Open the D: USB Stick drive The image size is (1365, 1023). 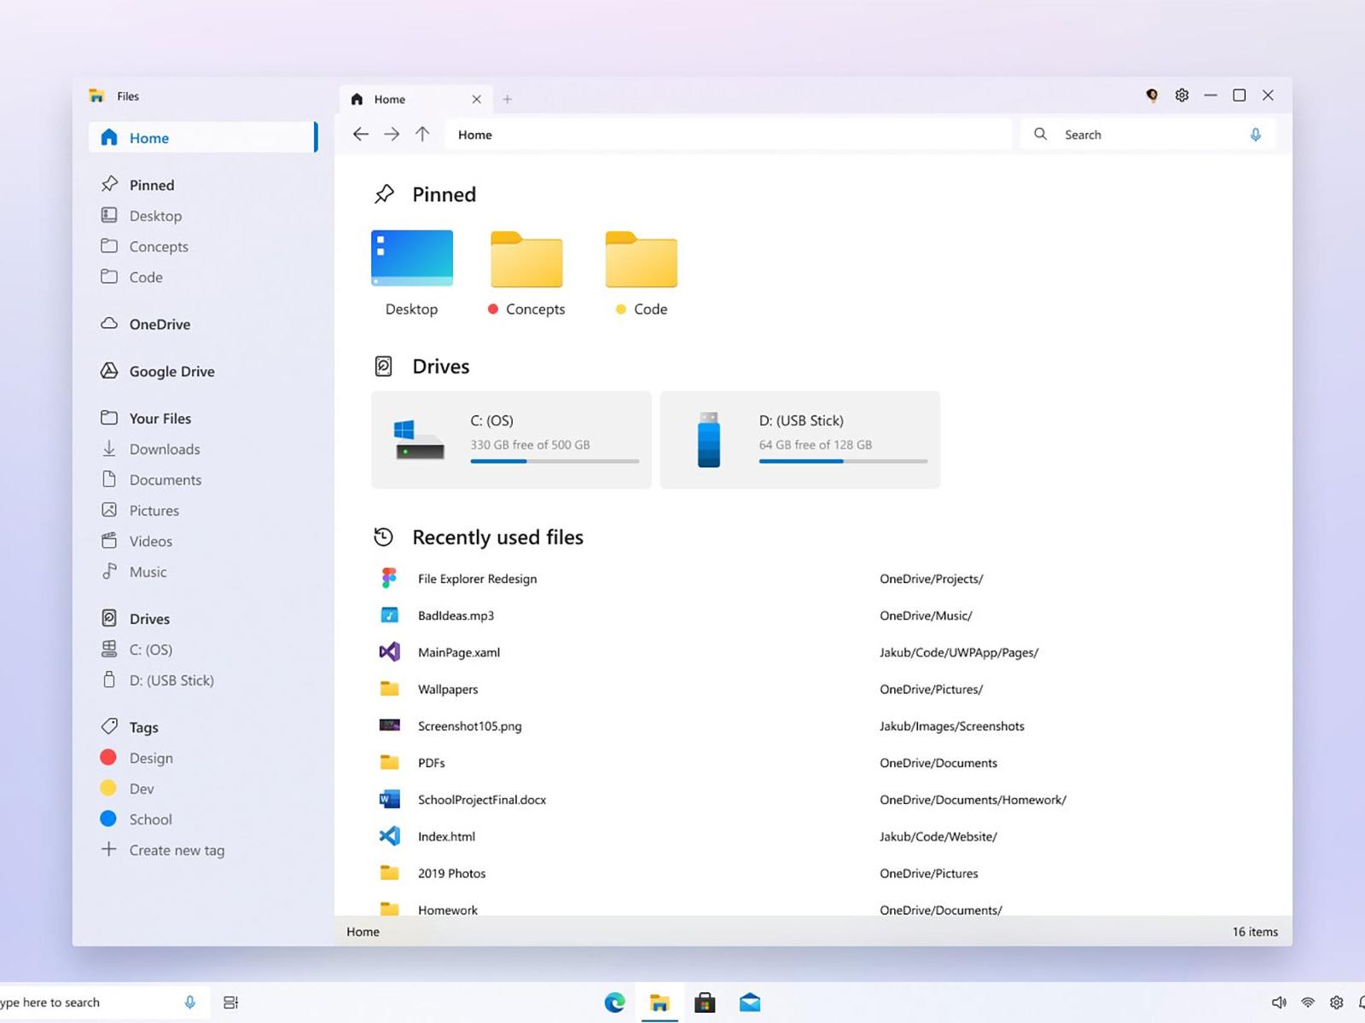click(799, 439)
